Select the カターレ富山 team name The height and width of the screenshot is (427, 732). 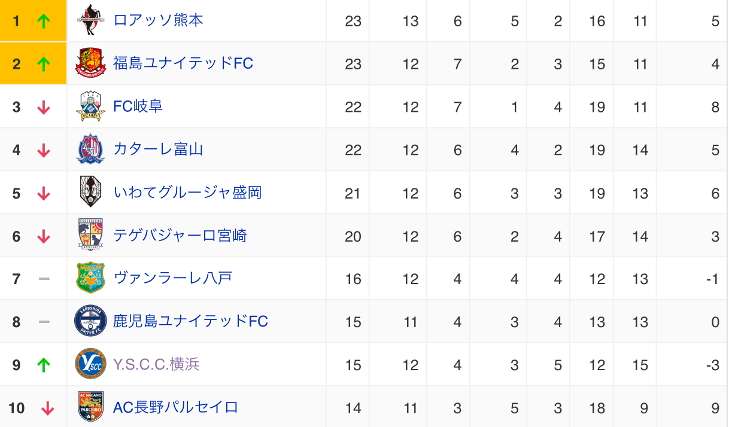(159, 150)
